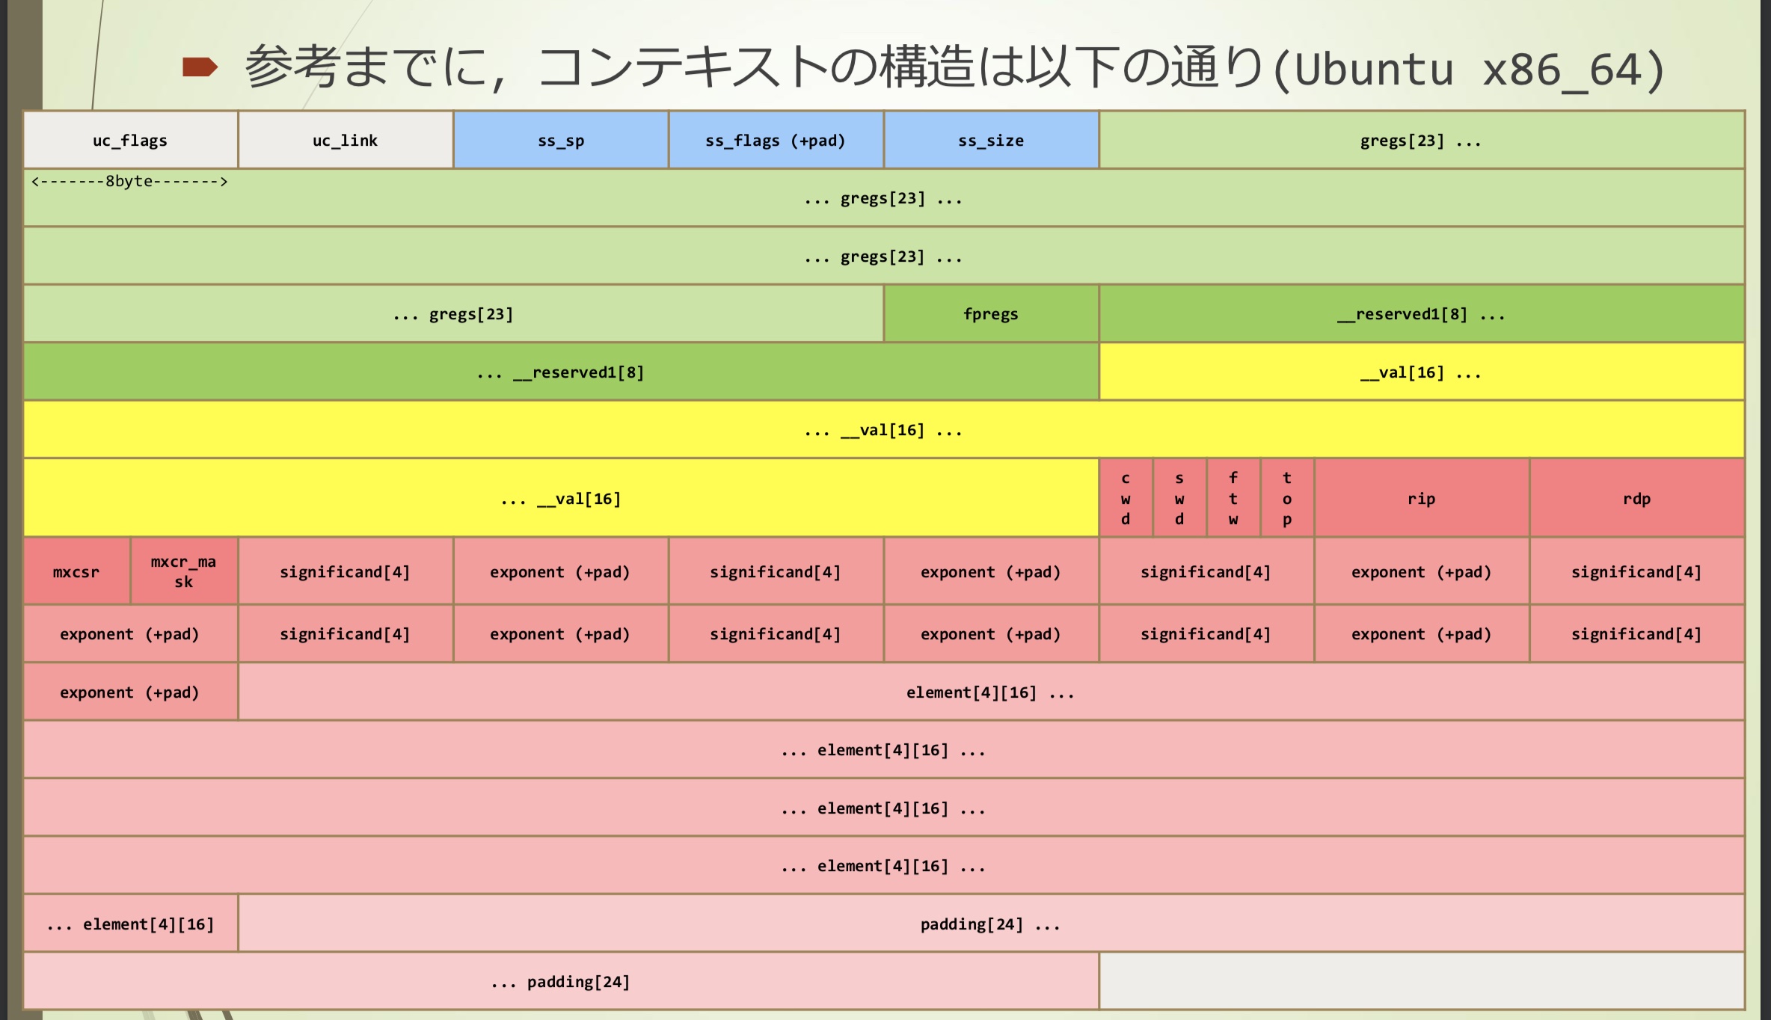
Task: Click the fpregs green cell
Action: (991, 314)
